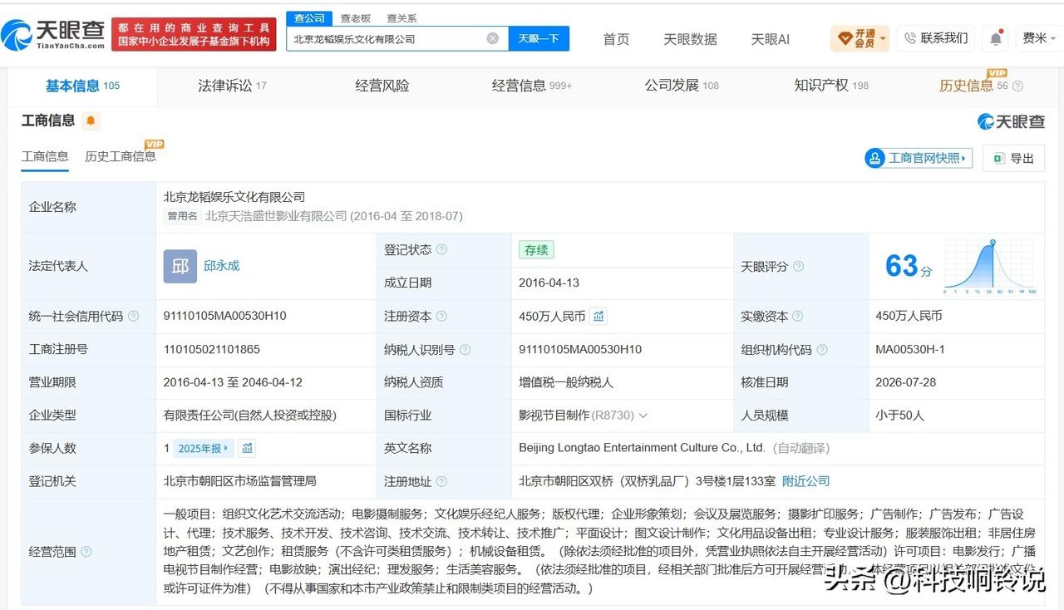1064x610 pixels.
Task: Select the 历史工商信息 sub-tab
Action: click(x=121, y=156)
